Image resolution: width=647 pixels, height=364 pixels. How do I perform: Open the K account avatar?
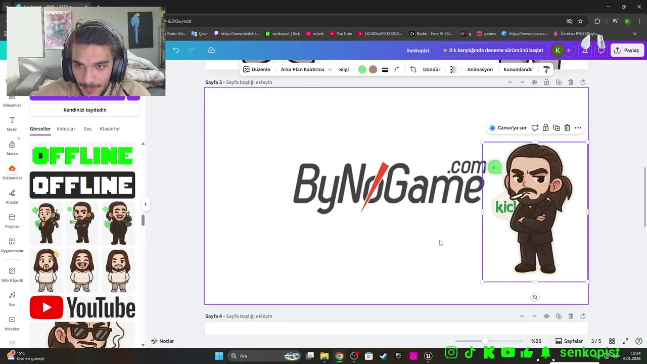(558, 50)
